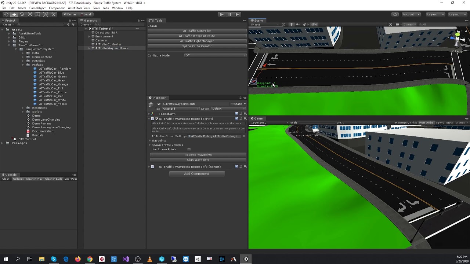
Task: Click the Reverse Waypoints button
Action: (x=198, y=155)
